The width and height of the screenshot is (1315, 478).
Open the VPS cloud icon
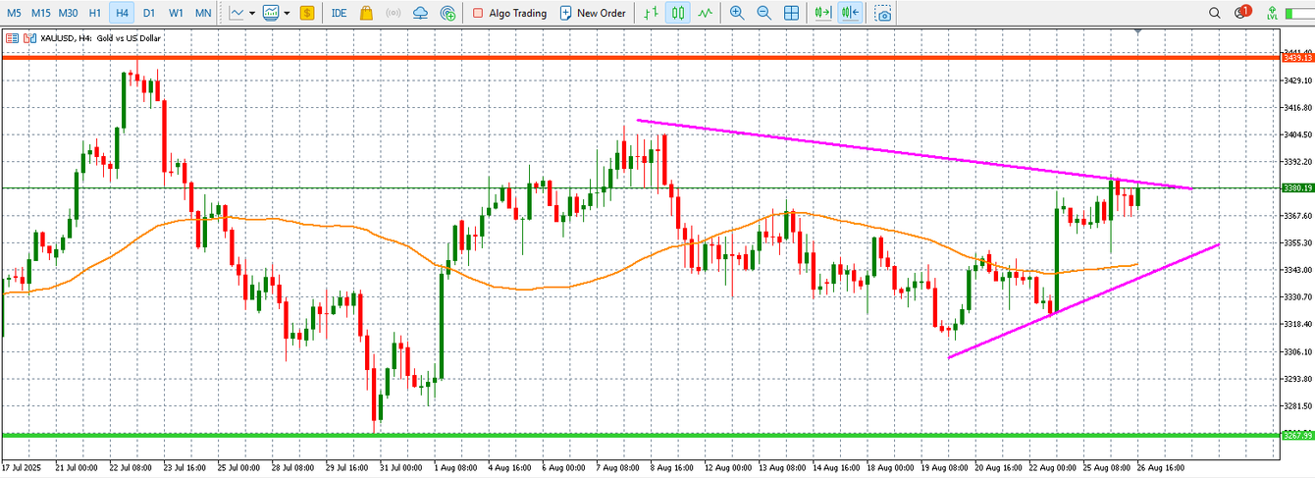click(x=420, y=13)
